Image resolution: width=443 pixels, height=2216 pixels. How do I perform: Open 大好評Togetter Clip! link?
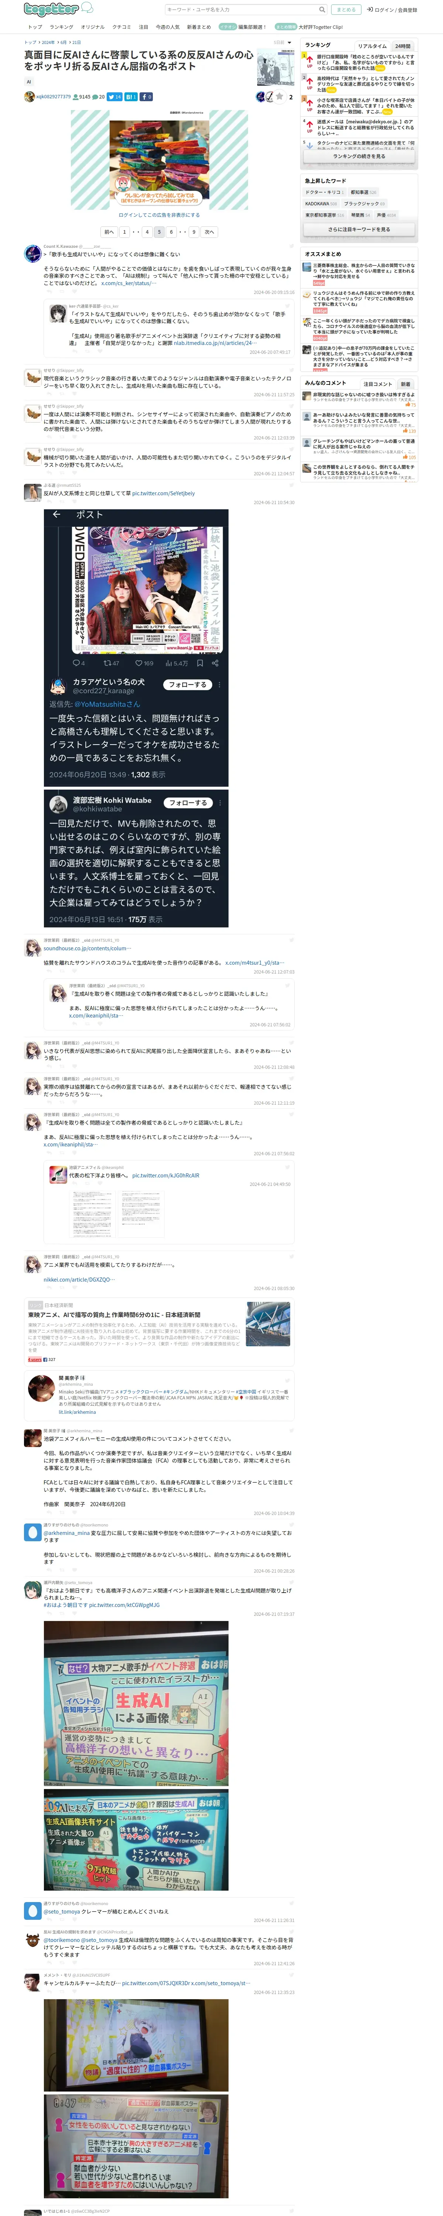[x=320, y=27]
